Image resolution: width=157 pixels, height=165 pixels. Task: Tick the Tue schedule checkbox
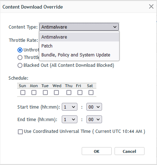[x=45, y=92]
